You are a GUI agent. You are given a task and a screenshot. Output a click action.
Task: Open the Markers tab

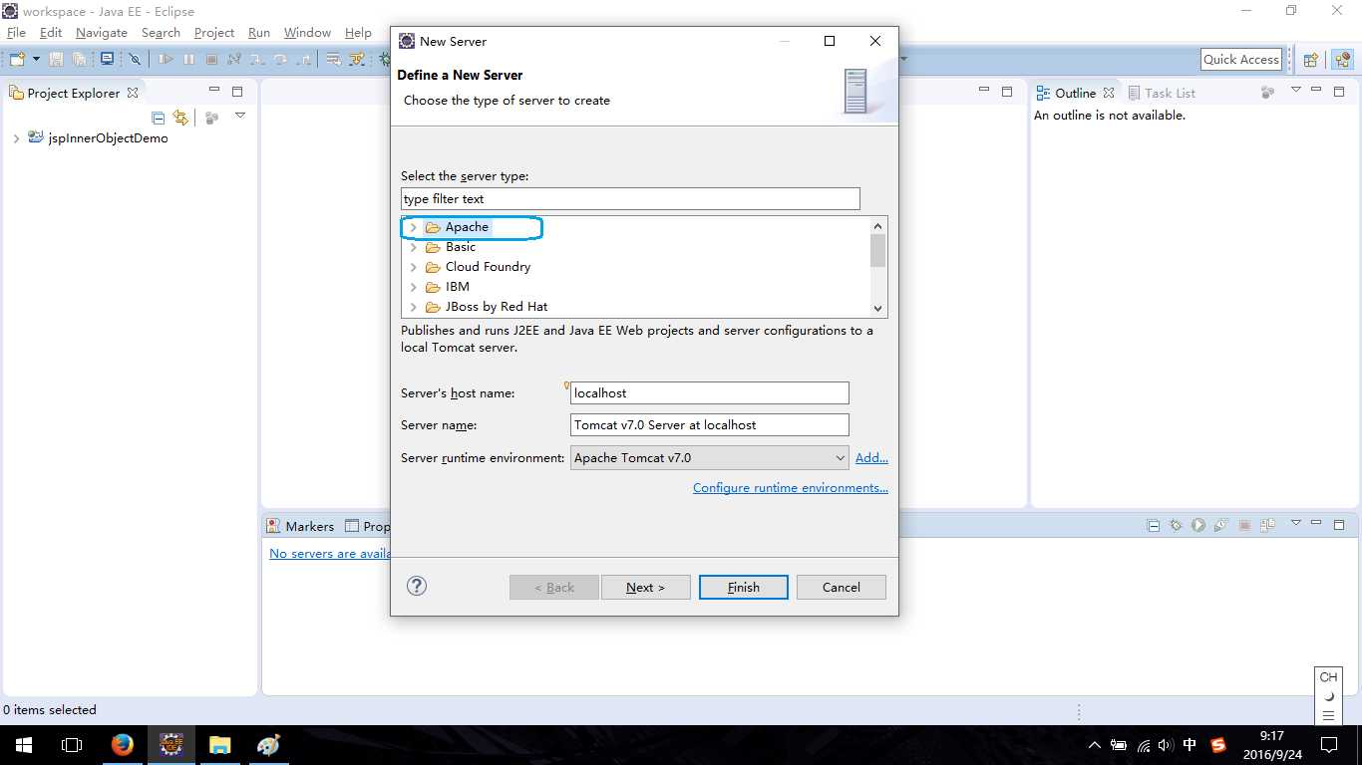[300, 526]
